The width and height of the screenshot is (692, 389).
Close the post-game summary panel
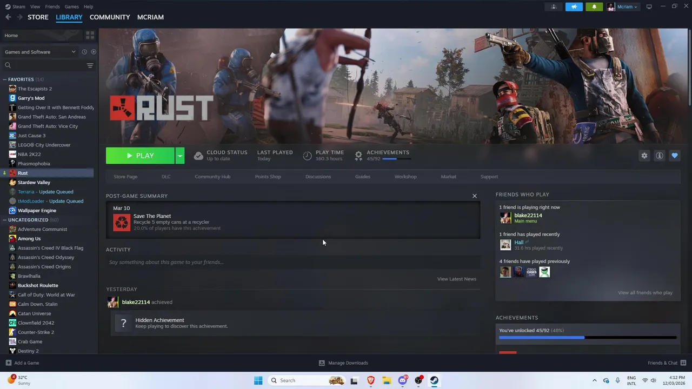point(475,196)
